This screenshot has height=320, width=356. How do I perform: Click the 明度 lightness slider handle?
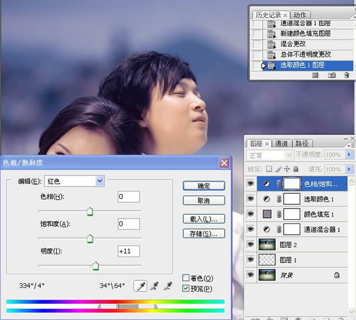(96, 266)
